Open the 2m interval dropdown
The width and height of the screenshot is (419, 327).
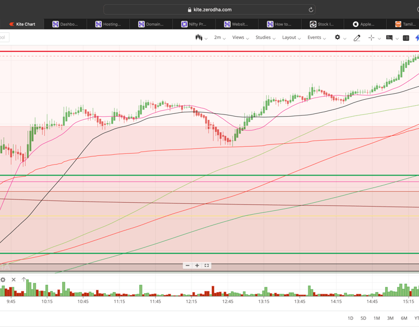pyautogui.click(x=220, y=38)
